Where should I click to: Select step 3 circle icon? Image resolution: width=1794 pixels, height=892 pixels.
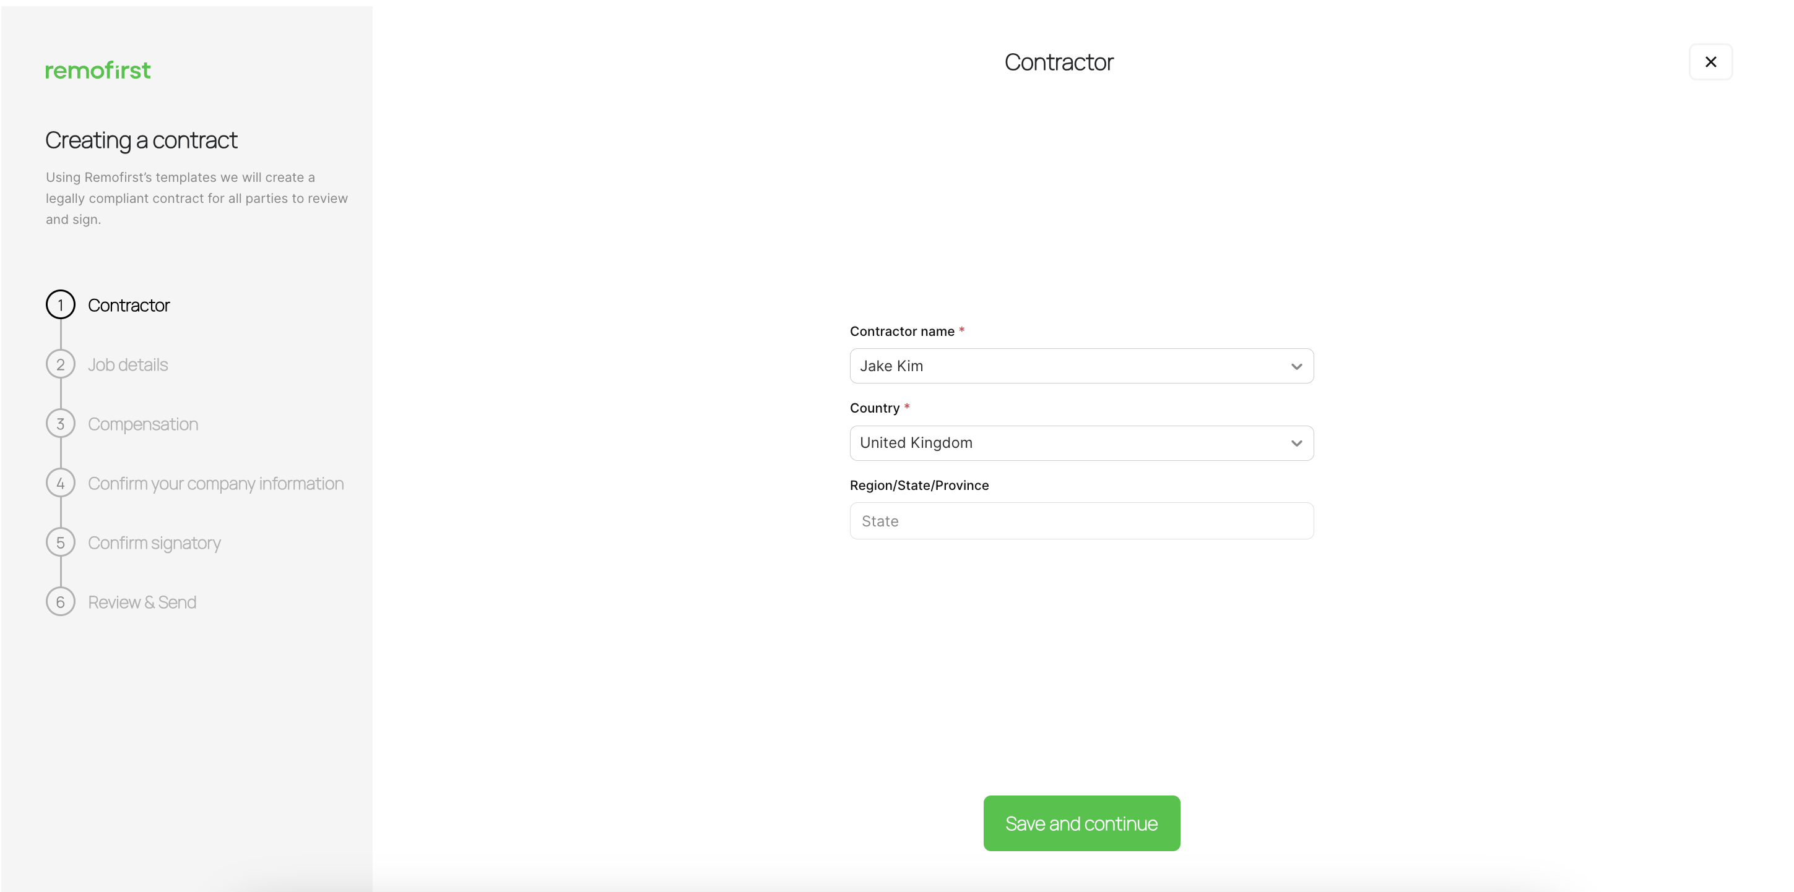61,424
